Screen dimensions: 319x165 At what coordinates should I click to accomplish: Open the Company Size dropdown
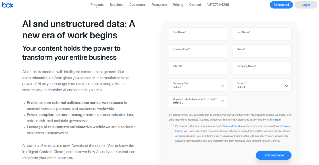[198, 85]
